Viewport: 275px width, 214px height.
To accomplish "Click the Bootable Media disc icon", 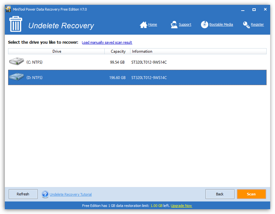I will tap(204, 25).
